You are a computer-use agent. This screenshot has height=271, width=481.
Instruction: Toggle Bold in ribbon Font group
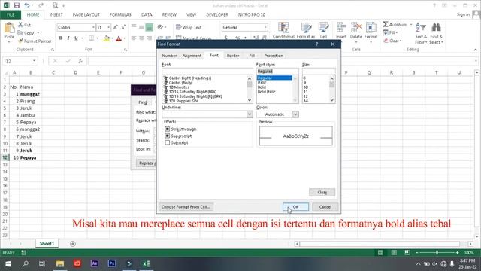coord(60,38)
